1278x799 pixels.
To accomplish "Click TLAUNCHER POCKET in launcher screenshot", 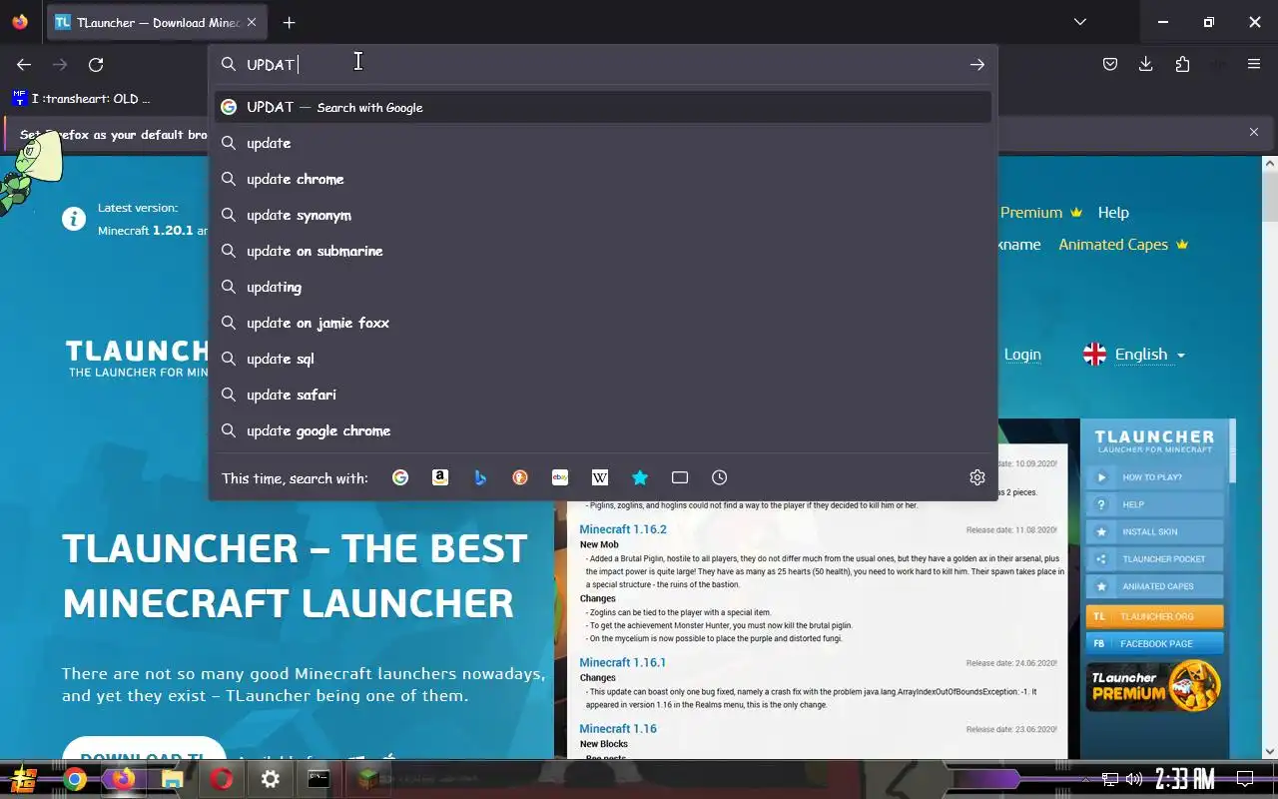I will coord(1154,559).
